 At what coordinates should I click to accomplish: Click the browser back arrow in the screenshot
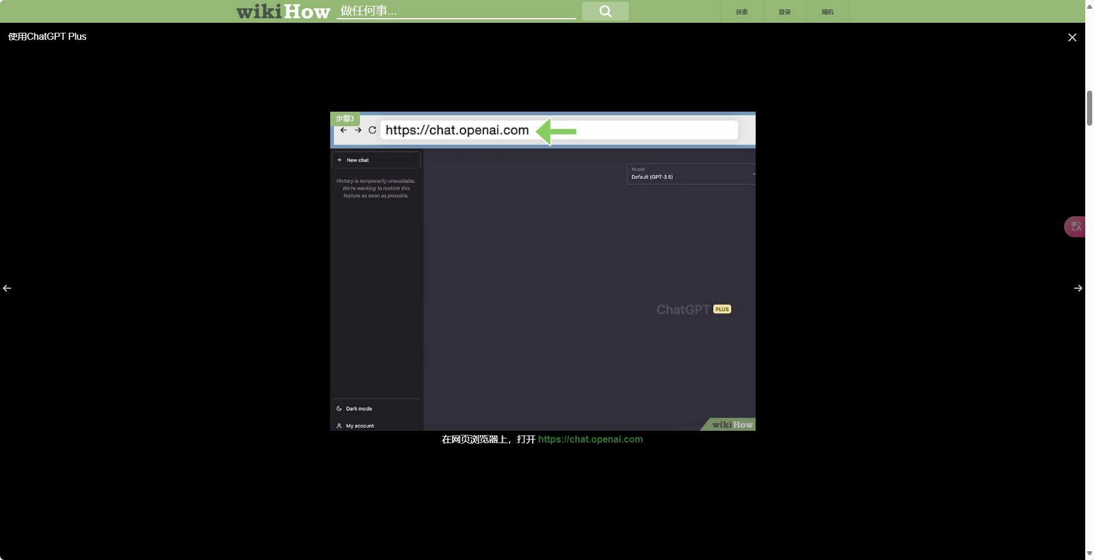pyautogui.click(x=344, y=130)
